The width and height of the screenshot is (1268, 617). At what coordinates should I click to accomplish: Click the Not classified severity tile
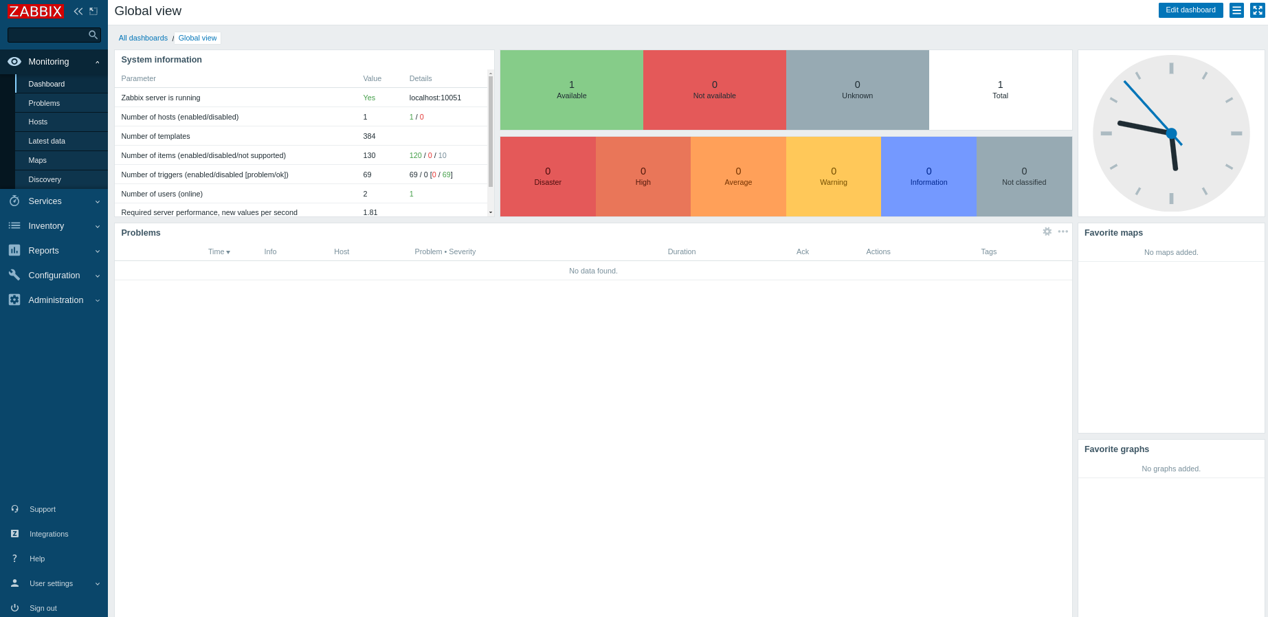coord(1024,177)
